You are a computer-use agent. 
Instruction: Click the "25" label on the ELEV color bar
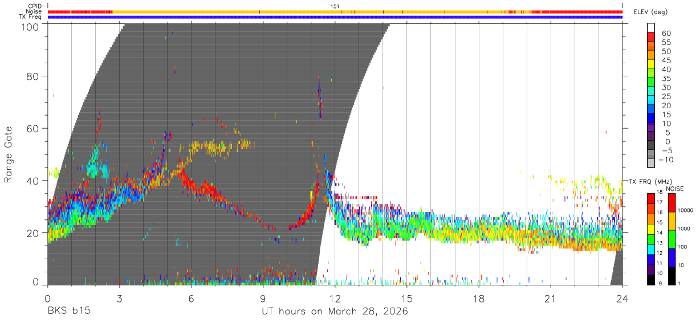coord(666,96)
